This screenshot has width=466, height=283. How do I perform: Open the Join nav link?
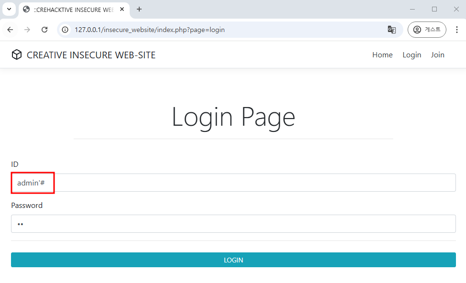[x=437, y=55]
